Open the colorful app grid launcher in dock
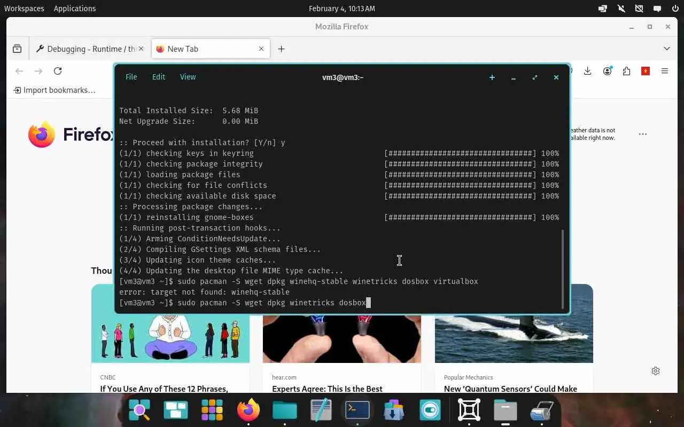The image size is (684, 427). (x=212, y=410)
